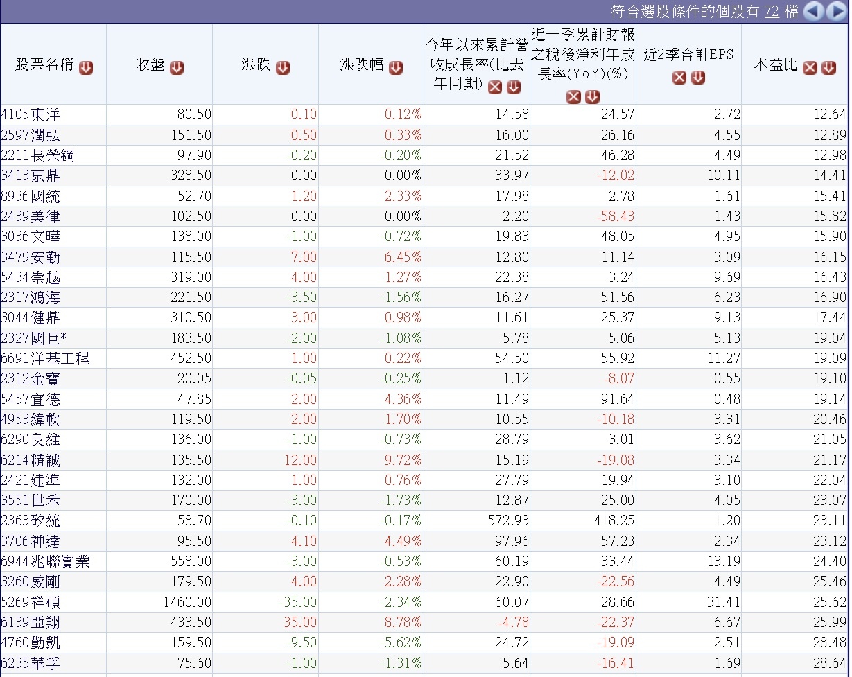Select the 3036文曄 row name
Viewport: 852px width, 677px height.
(31, 236)
